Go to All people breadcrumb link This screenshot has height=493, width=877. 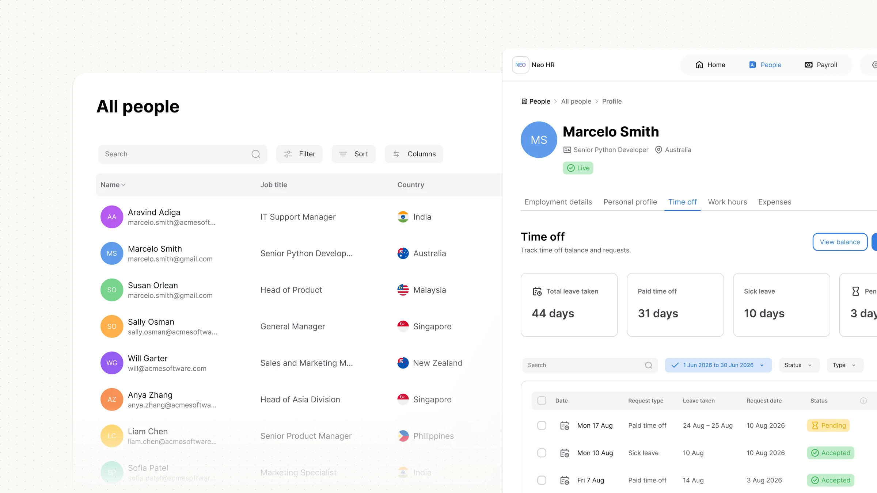576,102
